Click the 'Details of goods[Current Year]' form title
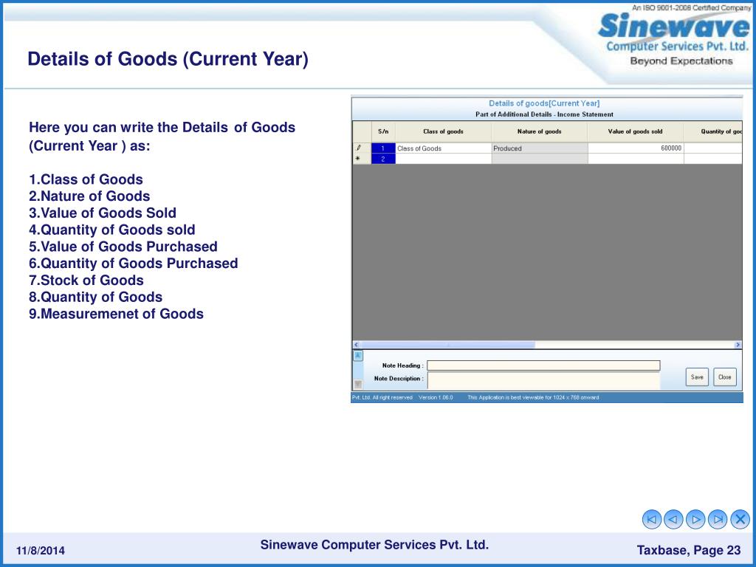756x567 pixels. [x=544, y=103]
